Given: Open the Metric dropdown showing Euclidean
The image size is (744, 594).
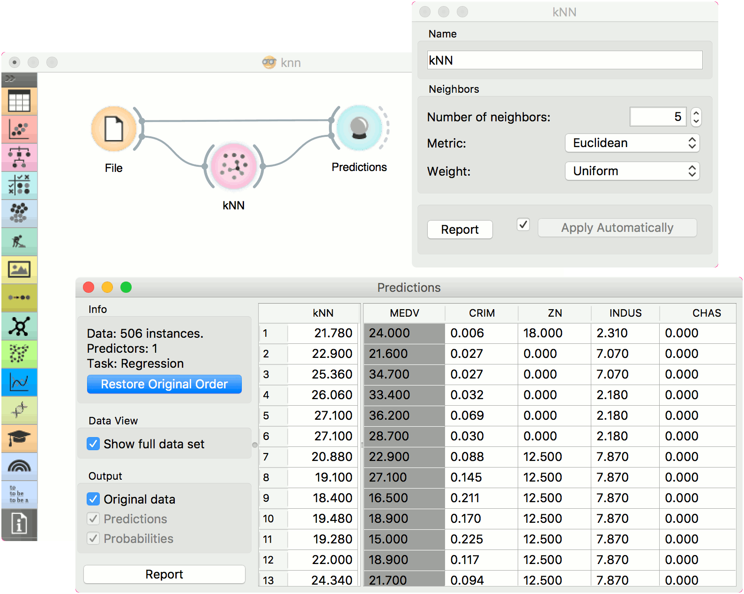Looking at the screenshot, I should tap(632, 143).
